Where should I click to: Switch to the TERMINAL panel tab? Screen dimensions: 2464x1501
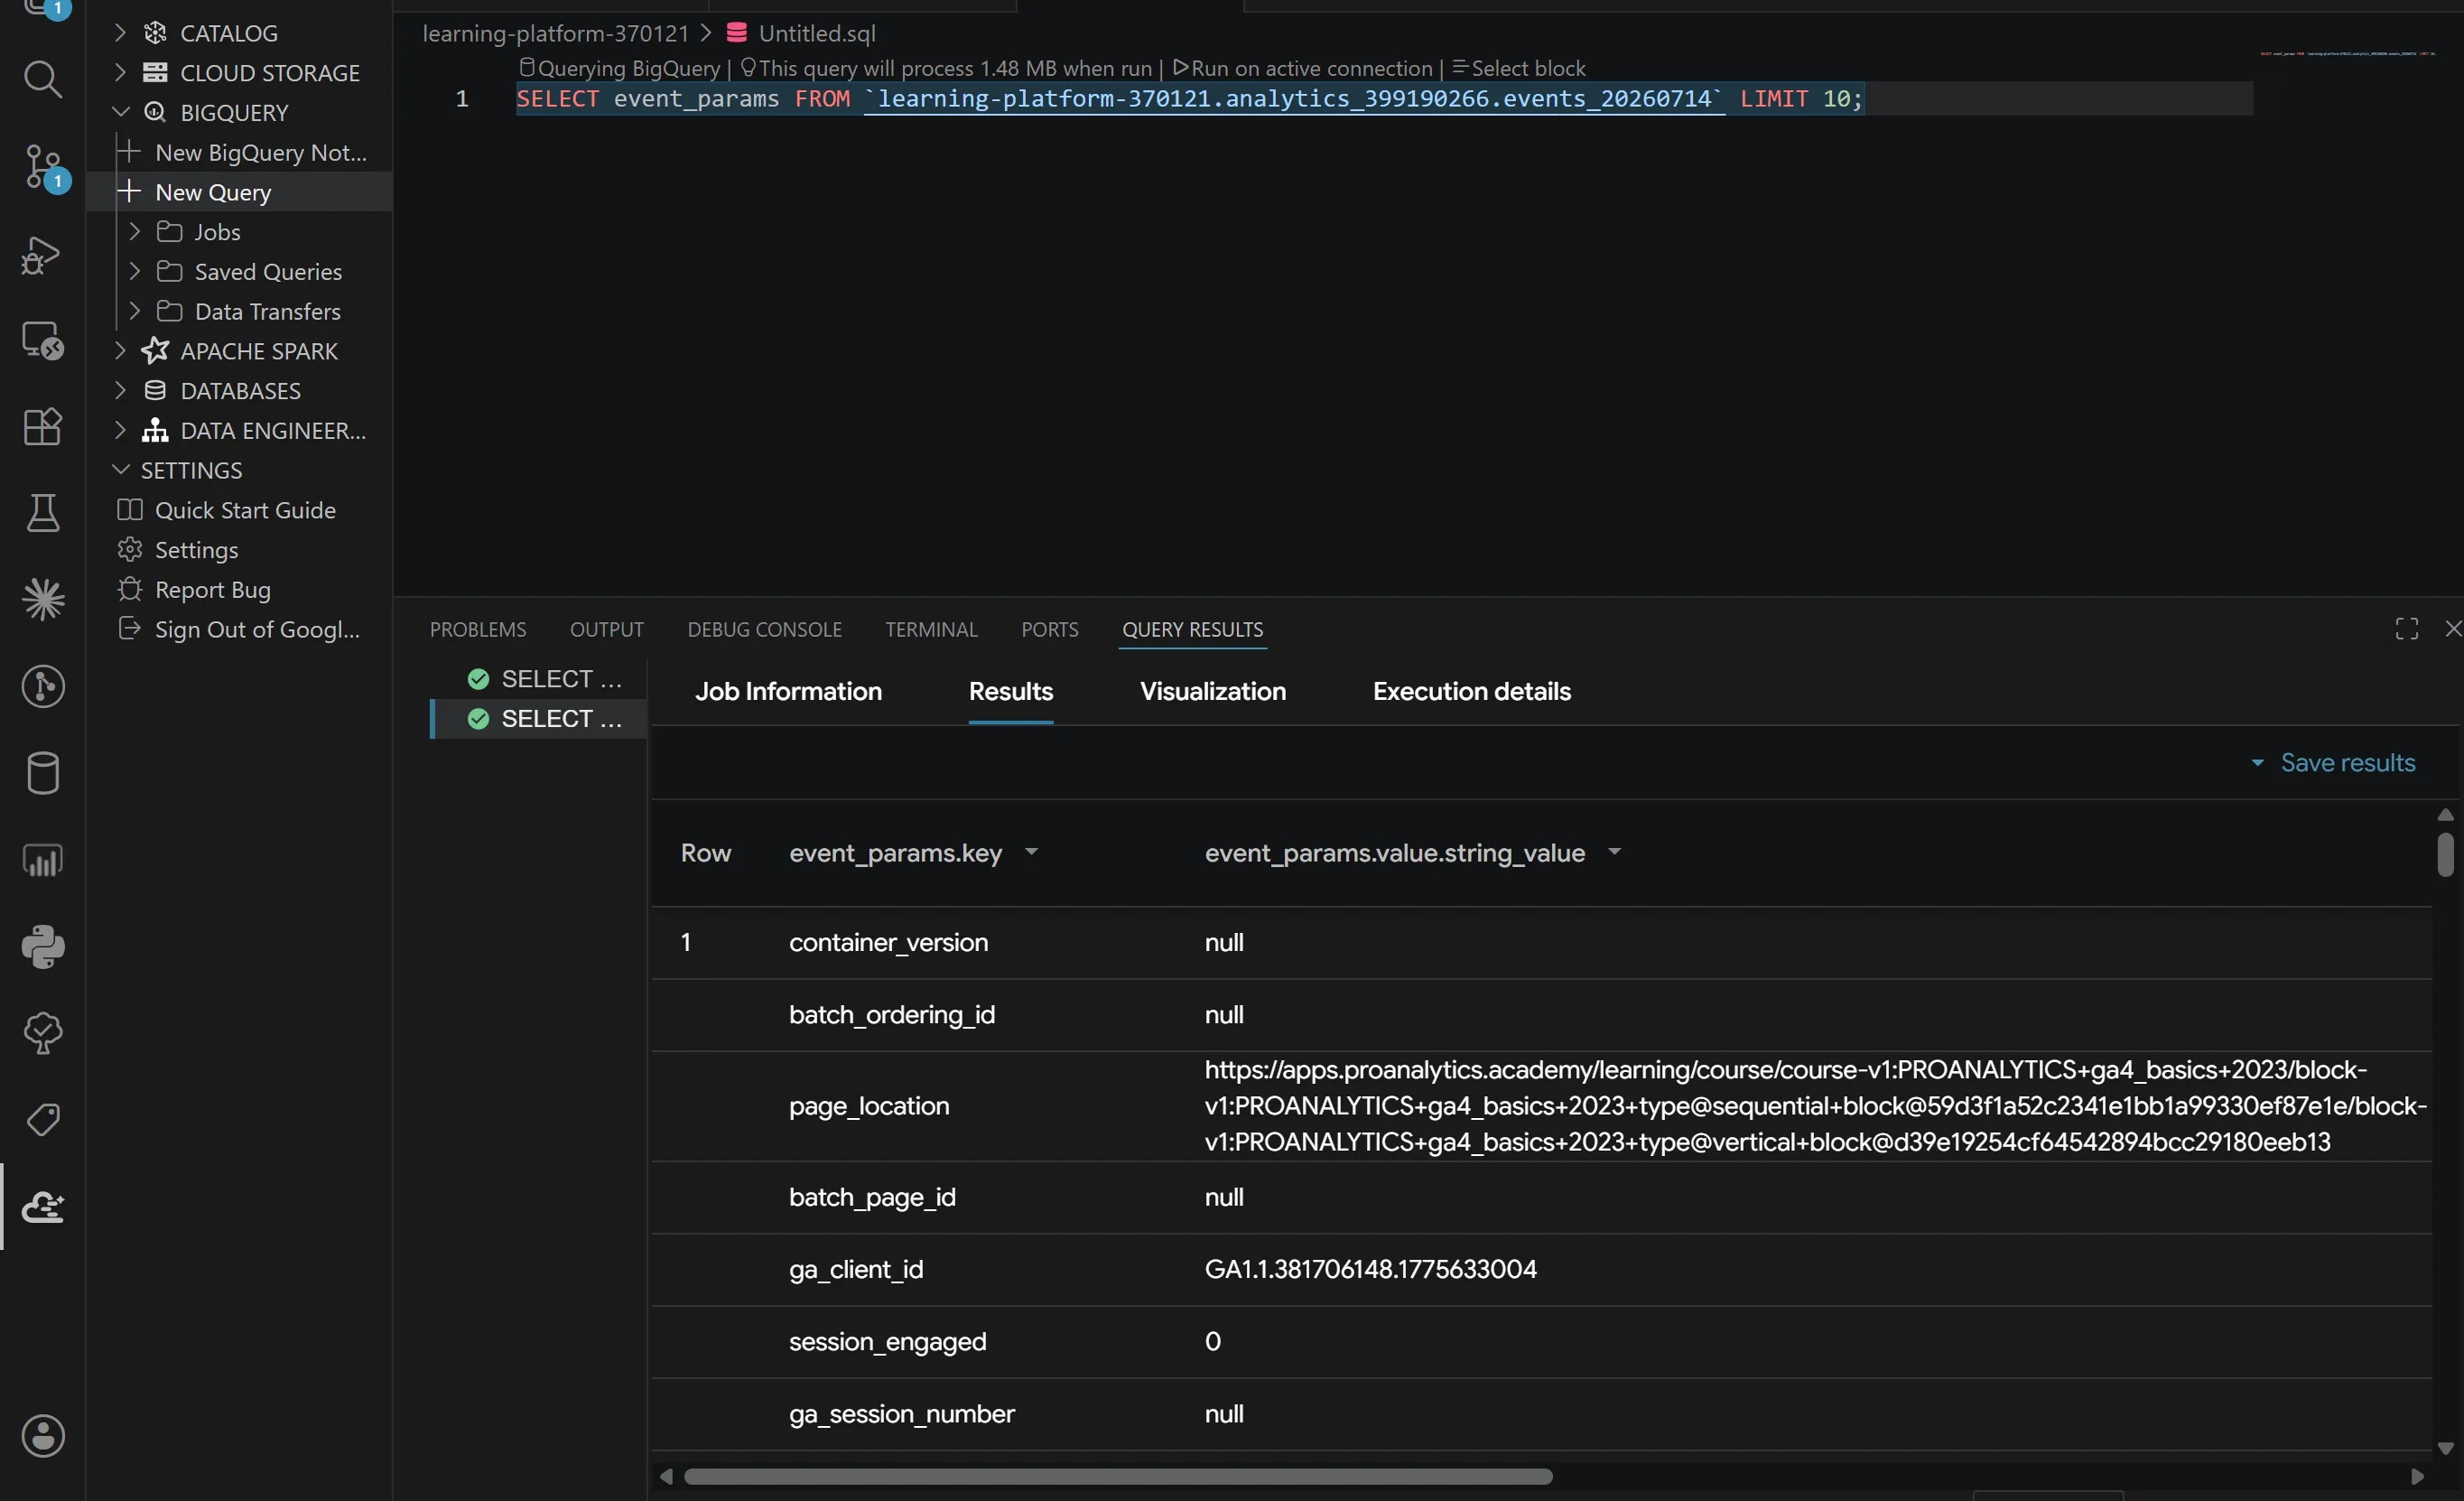pyautogui.click(x=931, y=629)
